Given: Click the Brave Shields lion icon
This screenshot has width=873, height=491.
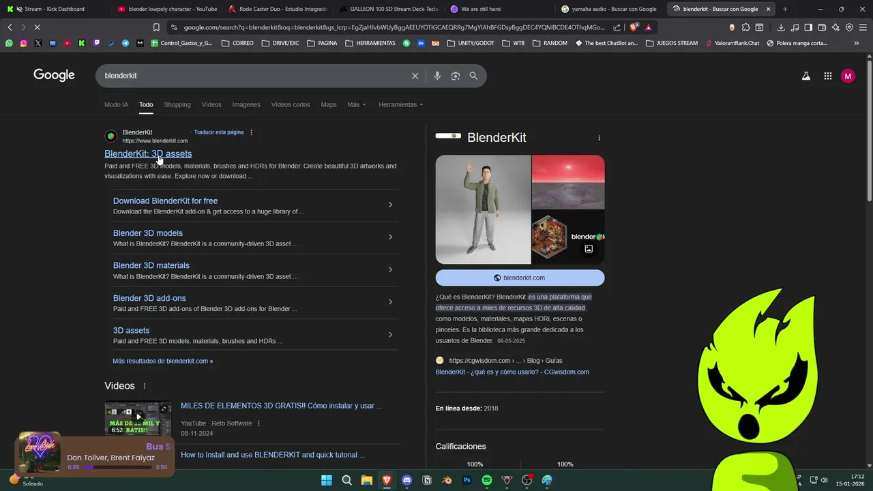Looking at the screenshot, I should coord(634,27).
